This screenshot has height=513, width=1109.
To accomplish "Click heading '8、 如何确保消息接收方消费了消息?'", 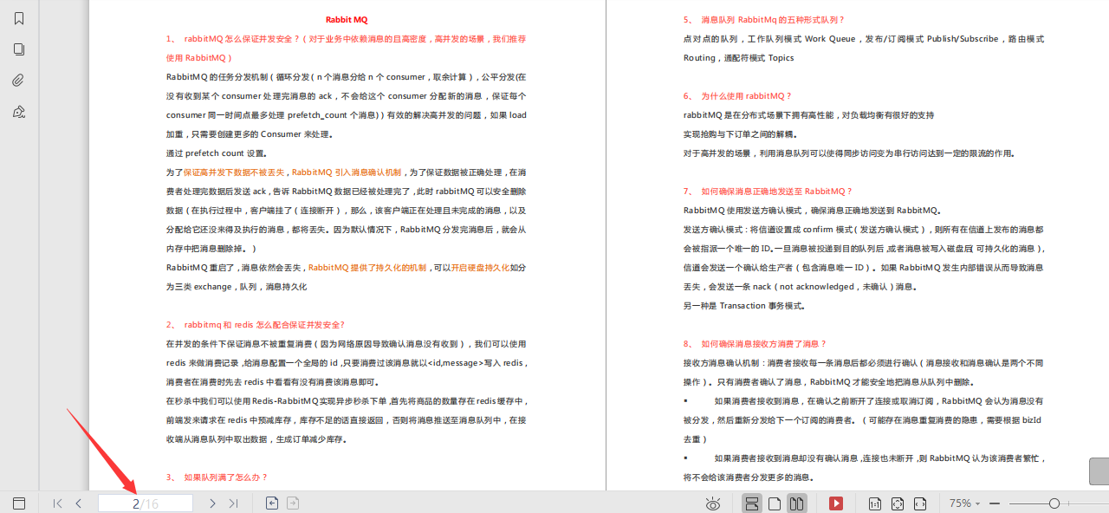I will coord(756,343).
